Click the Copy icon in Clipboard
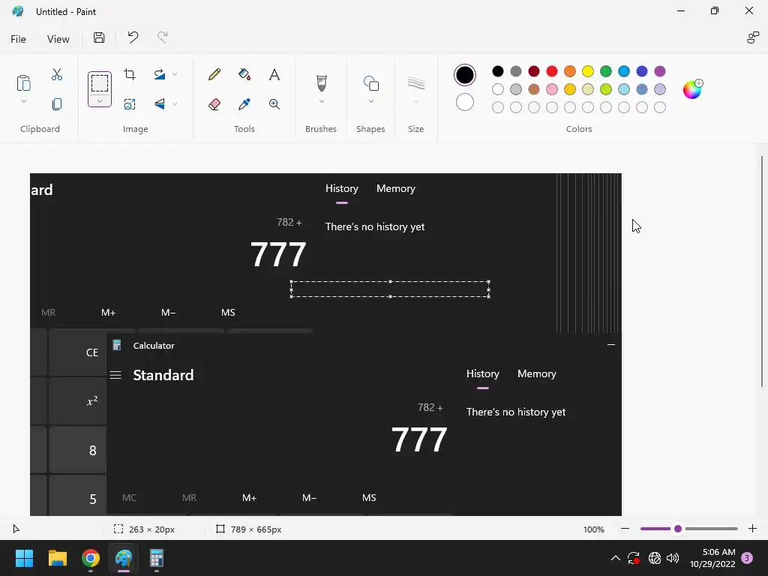768x576 pixels. coord(57,103)
